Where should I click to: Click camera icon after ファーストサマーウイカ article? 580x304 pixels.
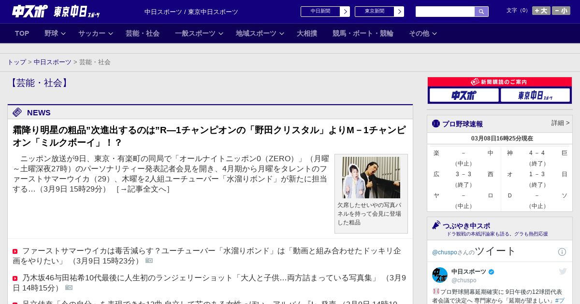[x=149, y=261]
